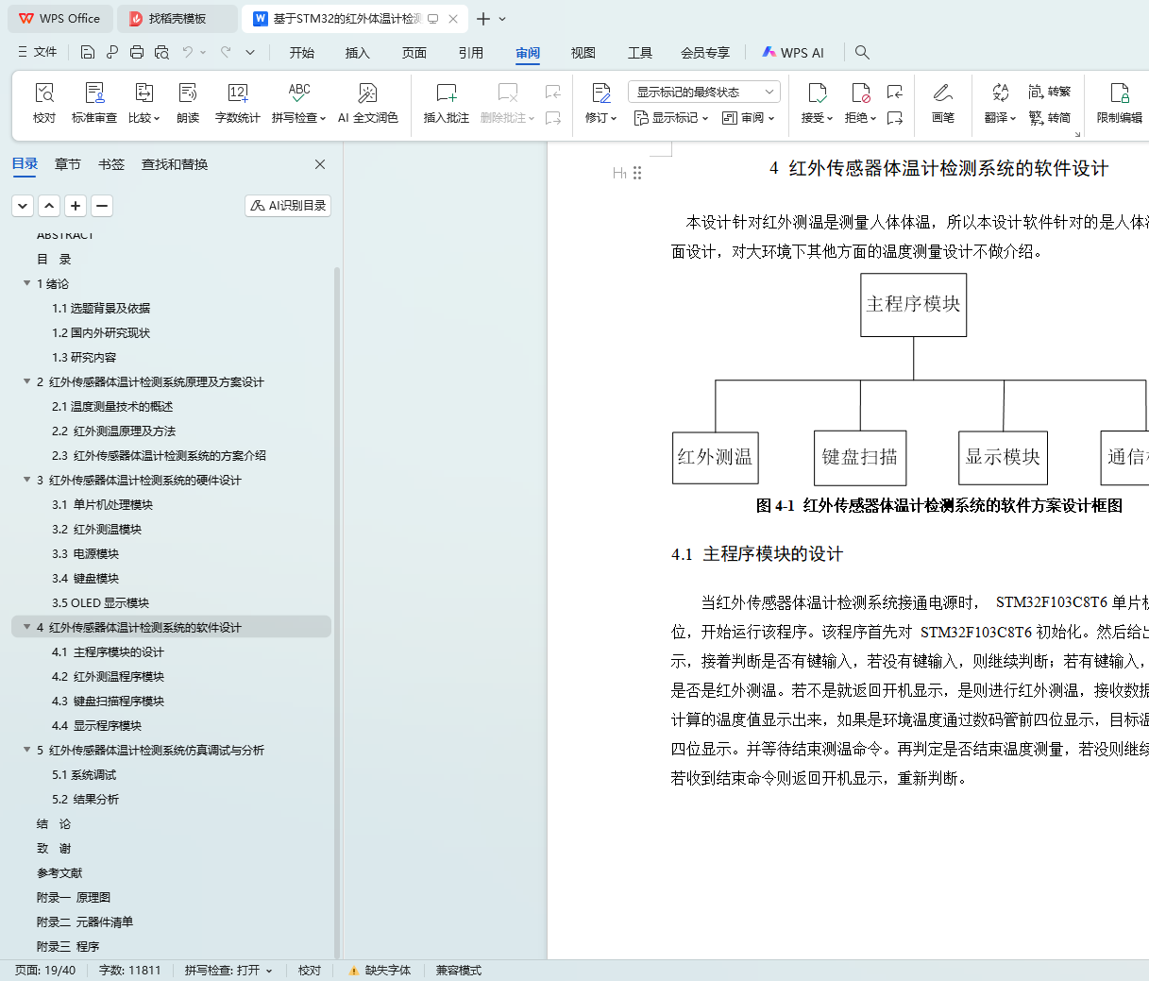Select the 画笔 pen tool
Screen dimensions: 1149x981
(x=942, y=103)
